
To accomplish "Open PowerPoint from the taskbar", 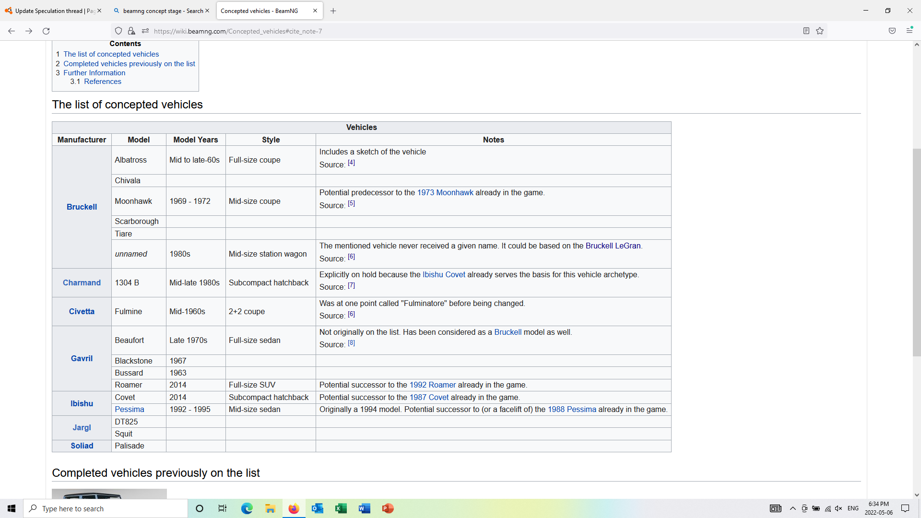I will point(388,508).
